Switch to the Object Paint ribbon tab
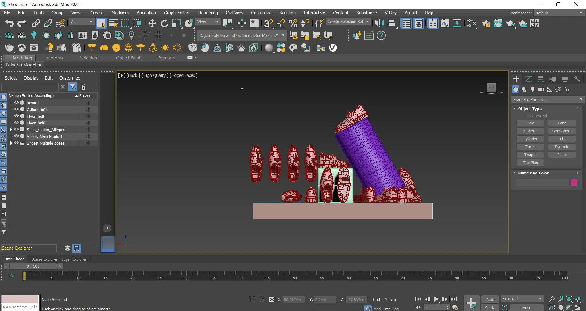The image size is (586, 311). [x=128, y=58]
